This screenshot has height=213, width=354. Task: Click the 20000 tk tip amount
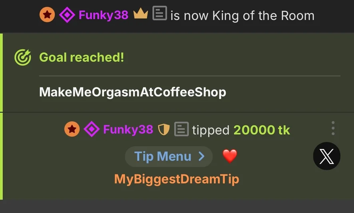click(x=262, y=130)
